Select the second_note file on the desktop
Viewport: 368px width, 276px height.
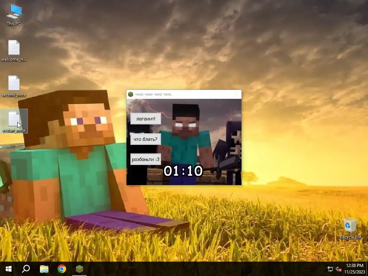(x=14, y=86)
